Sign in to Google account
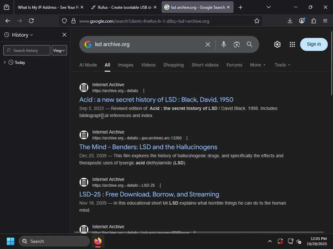Image resolution: width=333 pixels, height=249 pixels. pyautogui.click(x=314, y=44)
